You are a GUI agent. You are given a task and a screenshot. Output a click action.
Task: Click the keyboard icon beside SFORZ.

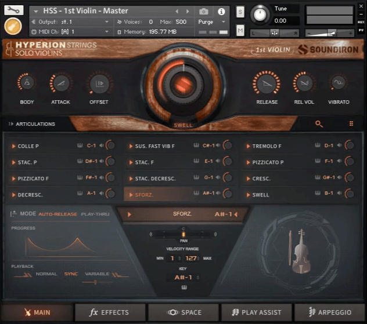coord(196,193)
